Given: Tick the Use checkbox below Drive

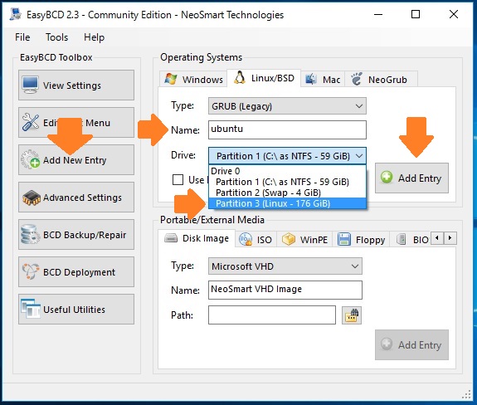Looking at the screenshot, I should [x=178, y=179].
